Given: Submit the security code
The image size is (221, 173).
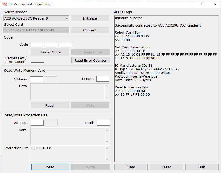Looking at the screenshot, I should (50, 52).
